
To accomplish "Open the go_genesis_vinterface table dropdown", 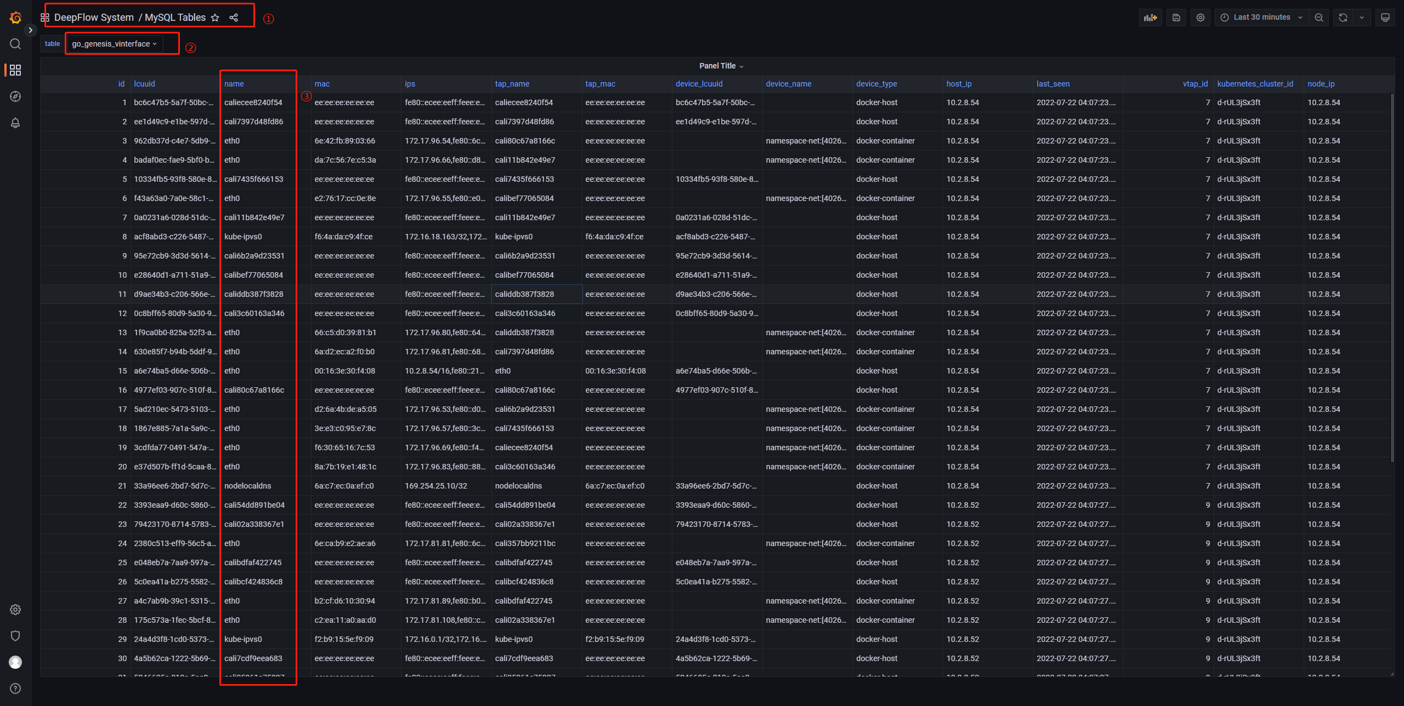I will (x=114, y=44).
